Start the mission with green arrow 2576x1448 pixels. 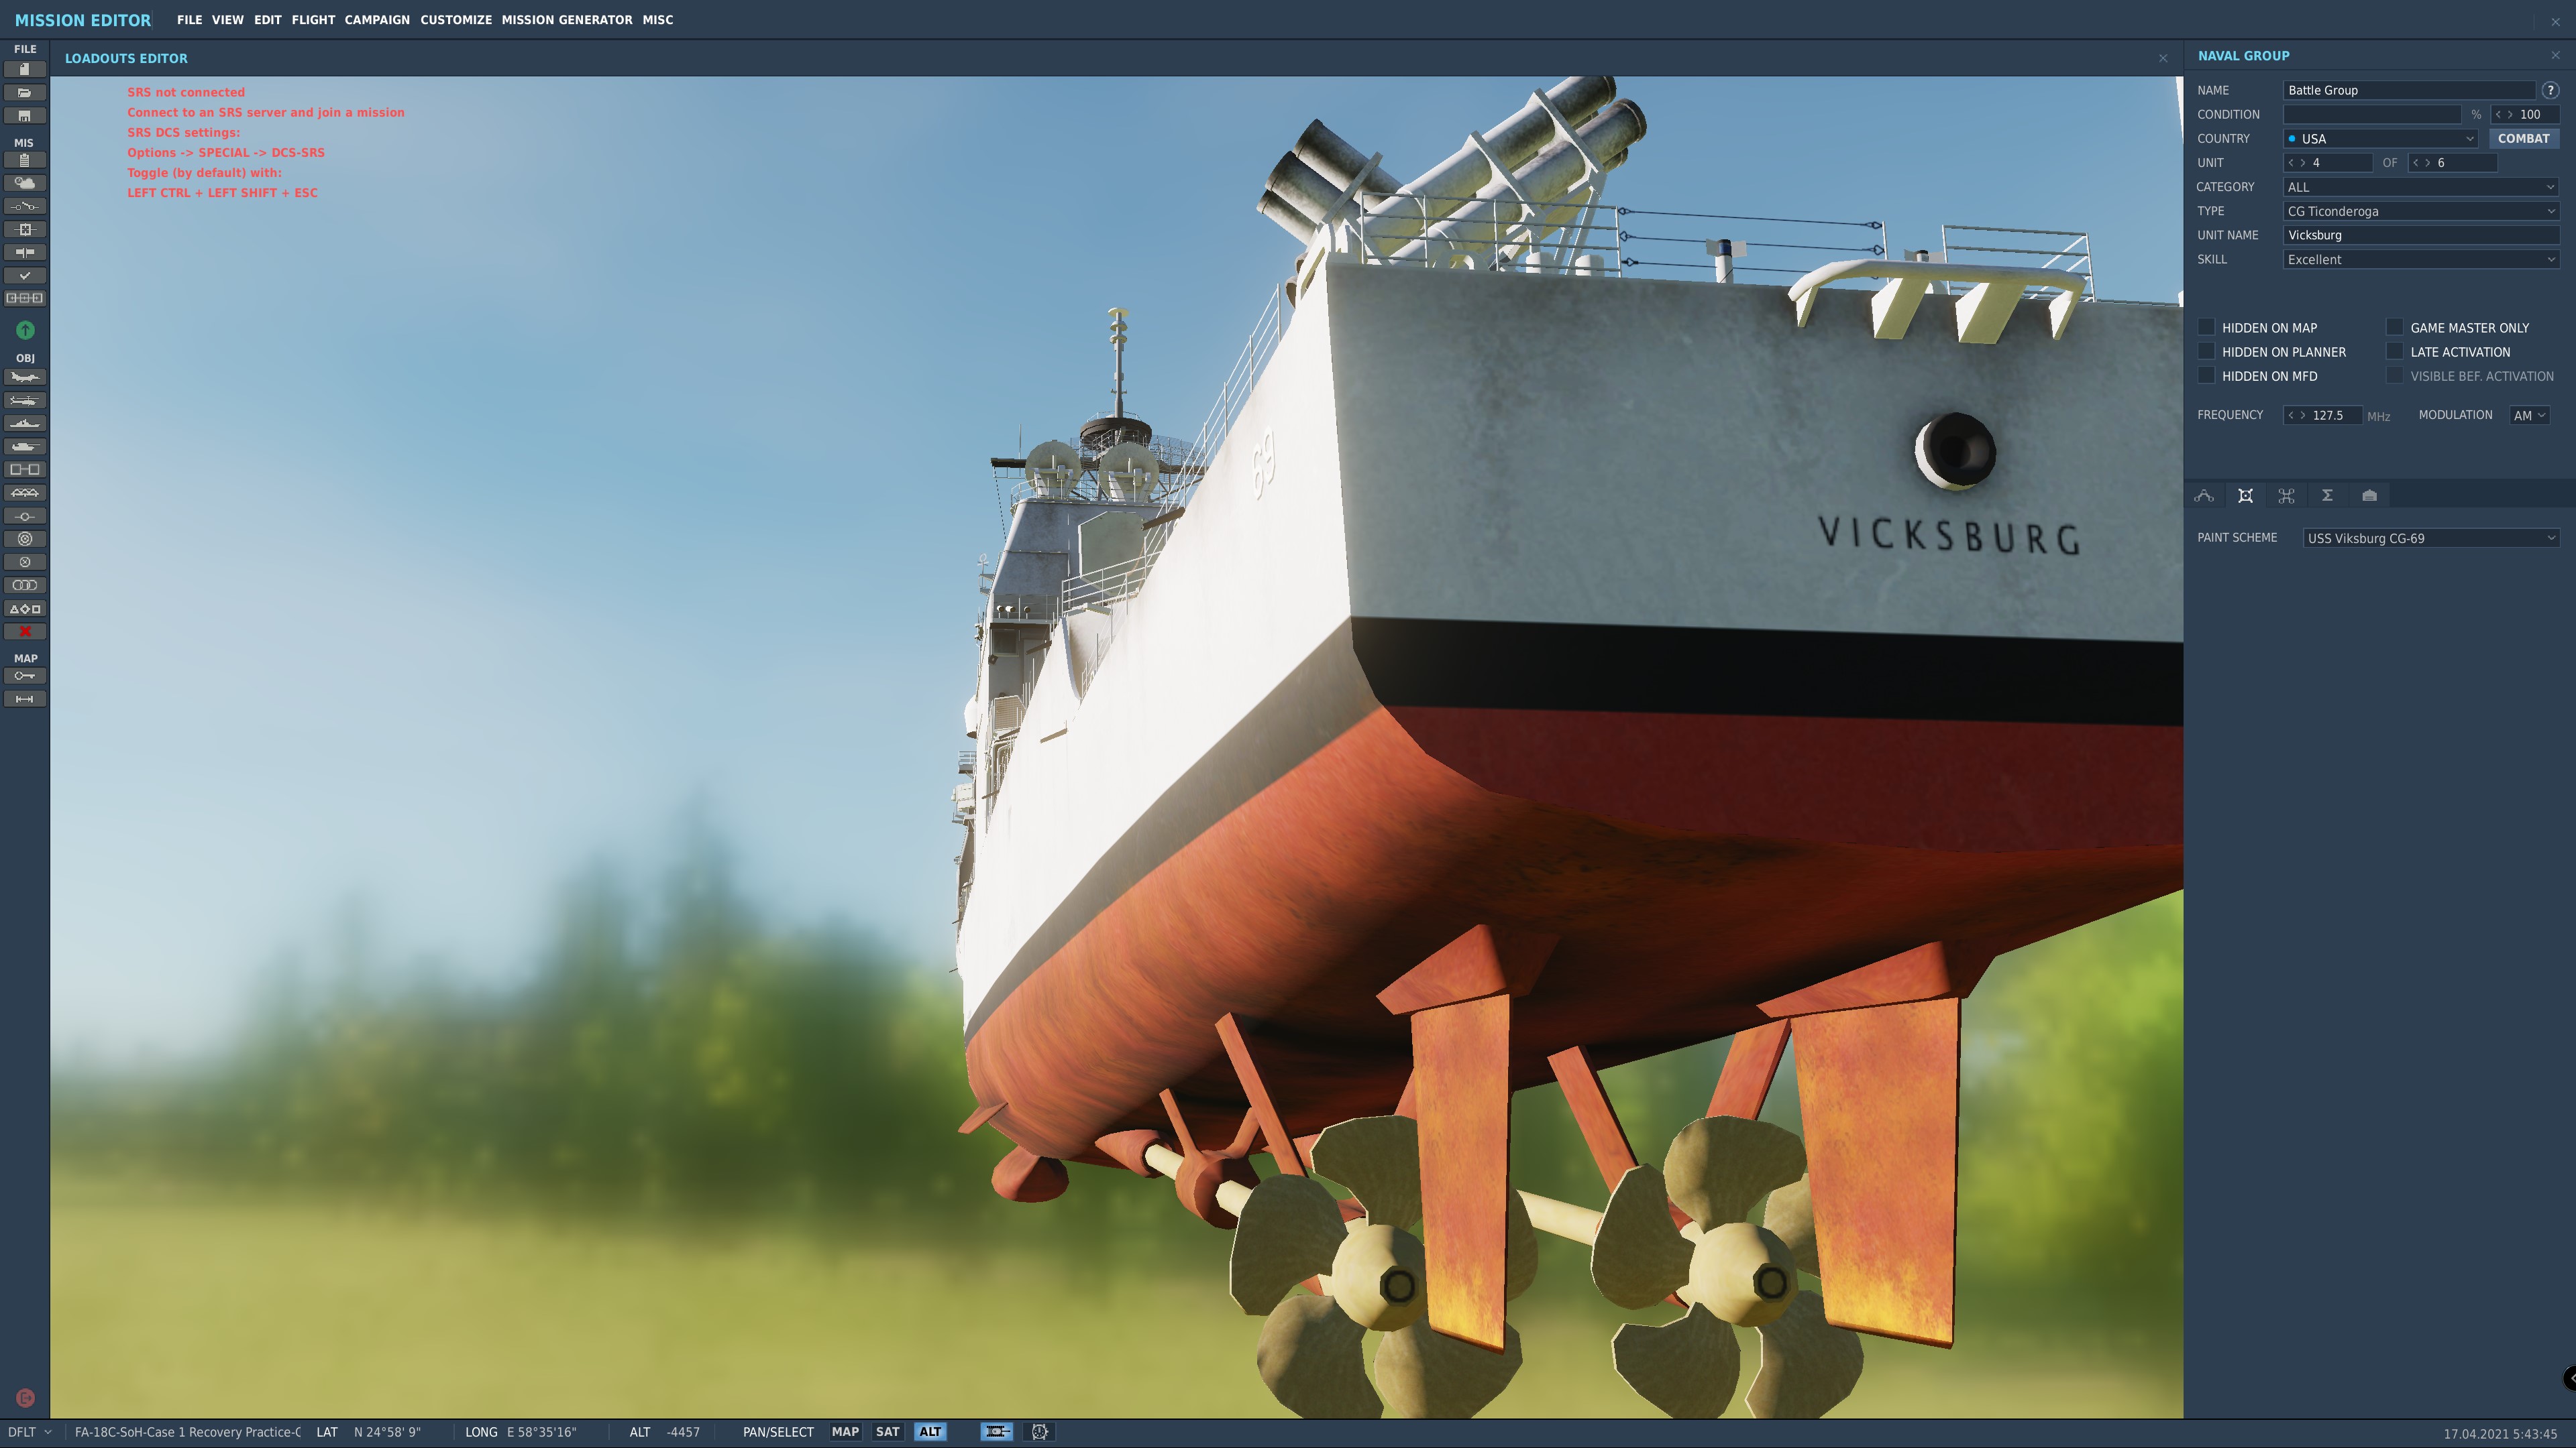click(25, 330)
